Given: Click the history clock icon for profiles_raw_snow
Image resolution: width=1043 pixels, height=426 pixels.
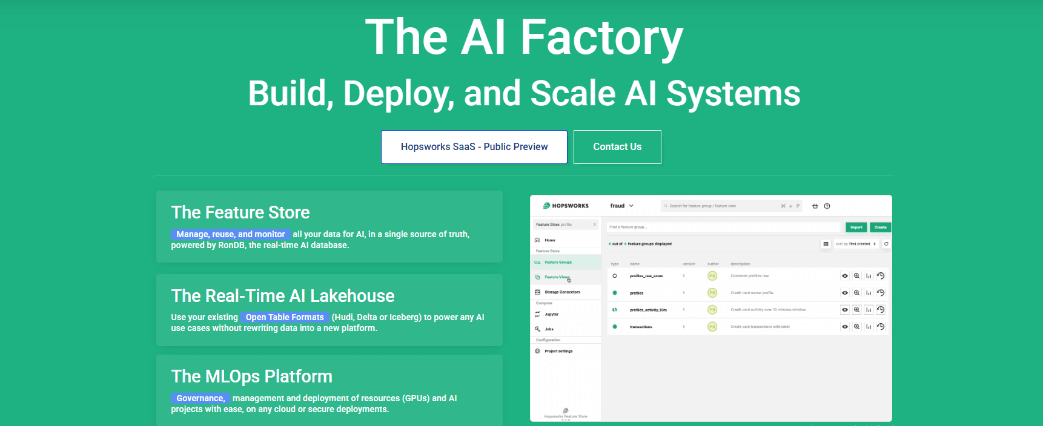Looking at the screenshot, I should (x=881, y=276).
